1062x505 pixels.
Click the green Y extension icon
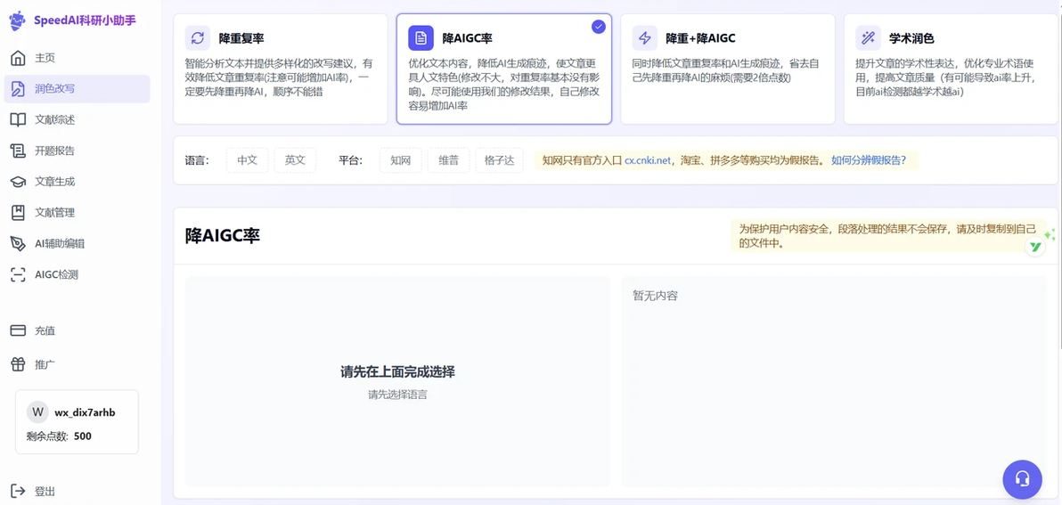(x=1035, y=247)
